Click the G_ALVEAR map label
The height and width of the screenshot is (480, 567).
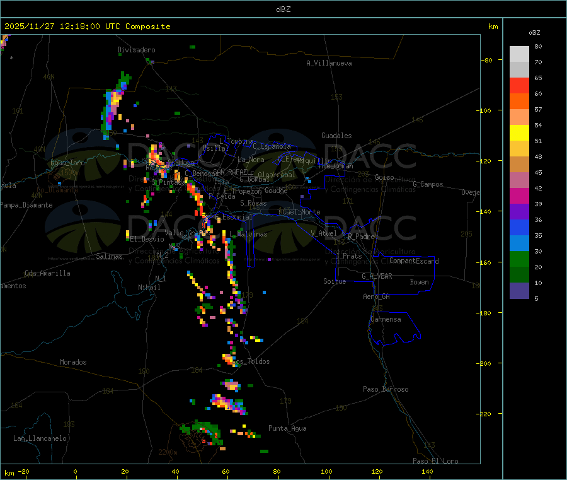[377, 276]
